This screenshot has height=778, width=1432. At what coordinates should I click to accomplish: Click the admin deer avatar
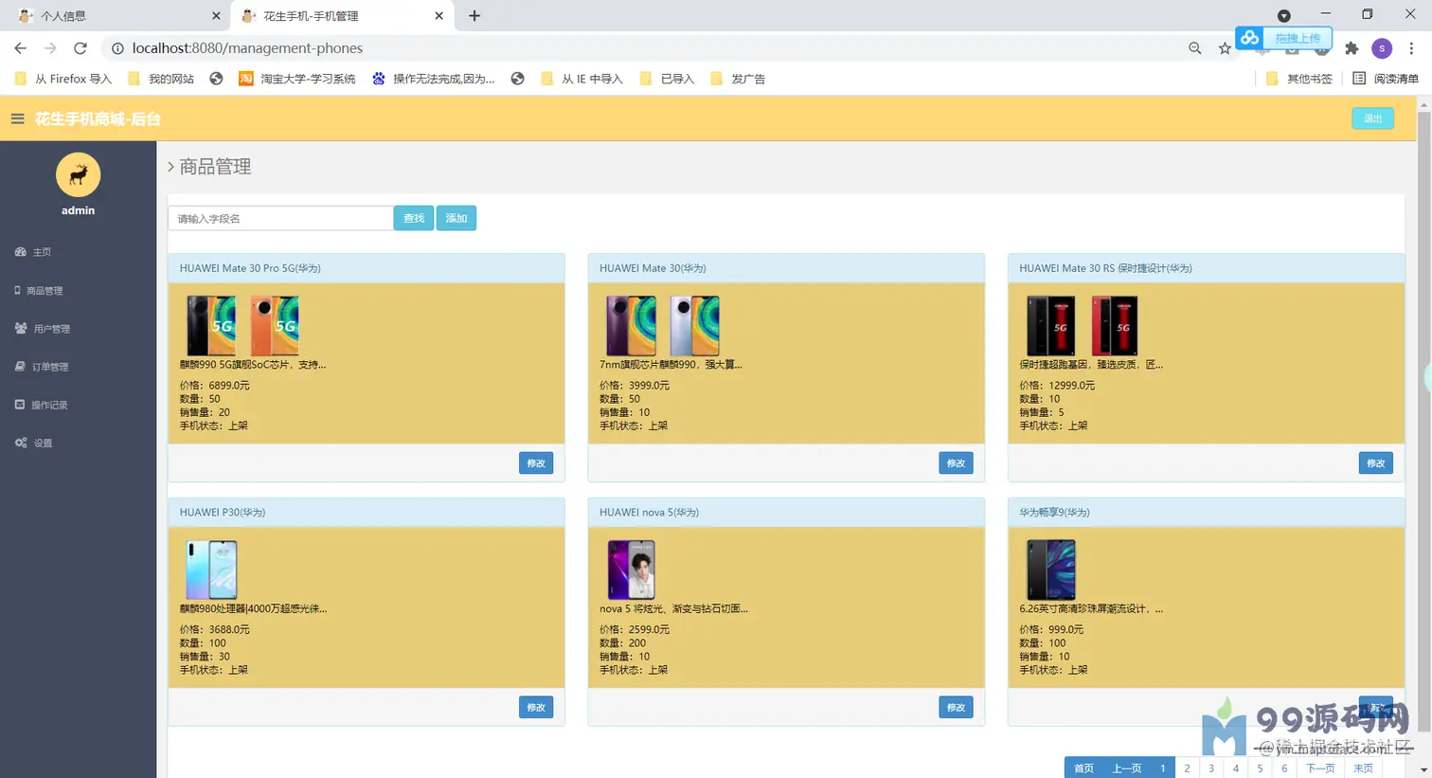pyautogui.click(x=78, y=175)
